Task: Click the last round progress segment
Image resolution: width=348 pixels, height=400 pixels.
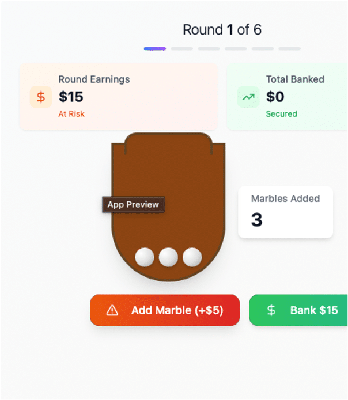Action: (290, 49)
